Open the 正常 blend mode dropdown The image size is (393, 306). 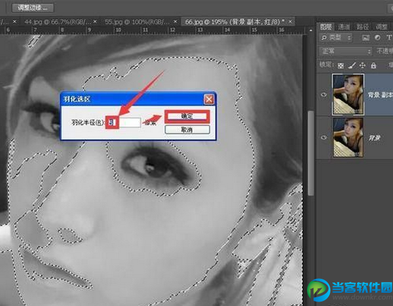(346, 51)
